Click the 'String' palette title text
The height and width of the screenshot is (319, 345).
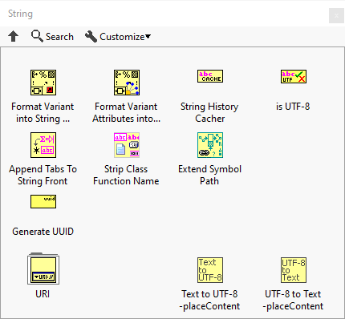coord(20,14)
